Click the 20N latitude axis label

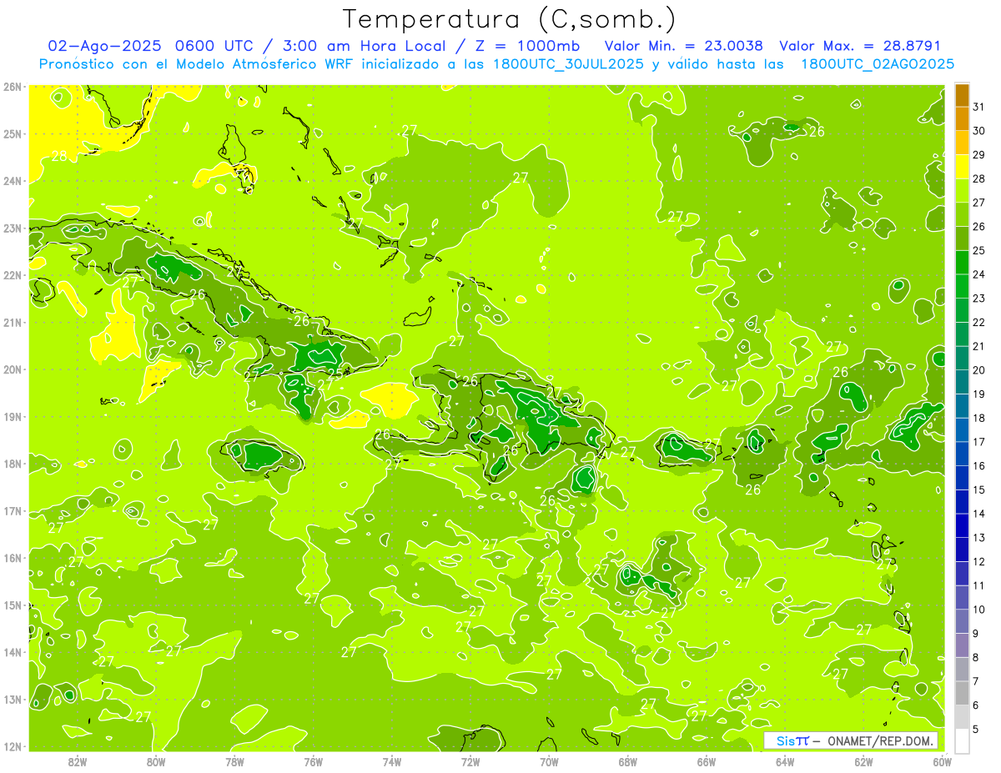pyautogui.click(x=12, y=369)
